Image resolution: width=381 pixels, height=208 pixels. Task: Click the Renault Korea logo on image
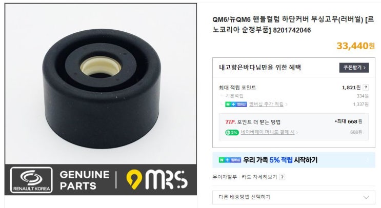(31, 180)
